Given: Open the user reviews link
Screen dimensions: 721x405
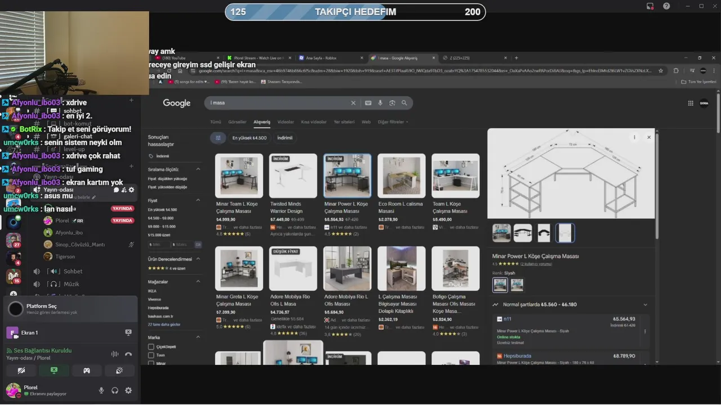Looking at the screenshot, I should pyautogui.click(x=536, y=264).
